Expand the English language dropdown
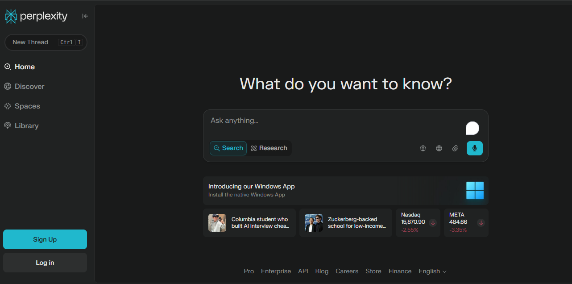Screen dimensions: 572x284 [432, 271]
